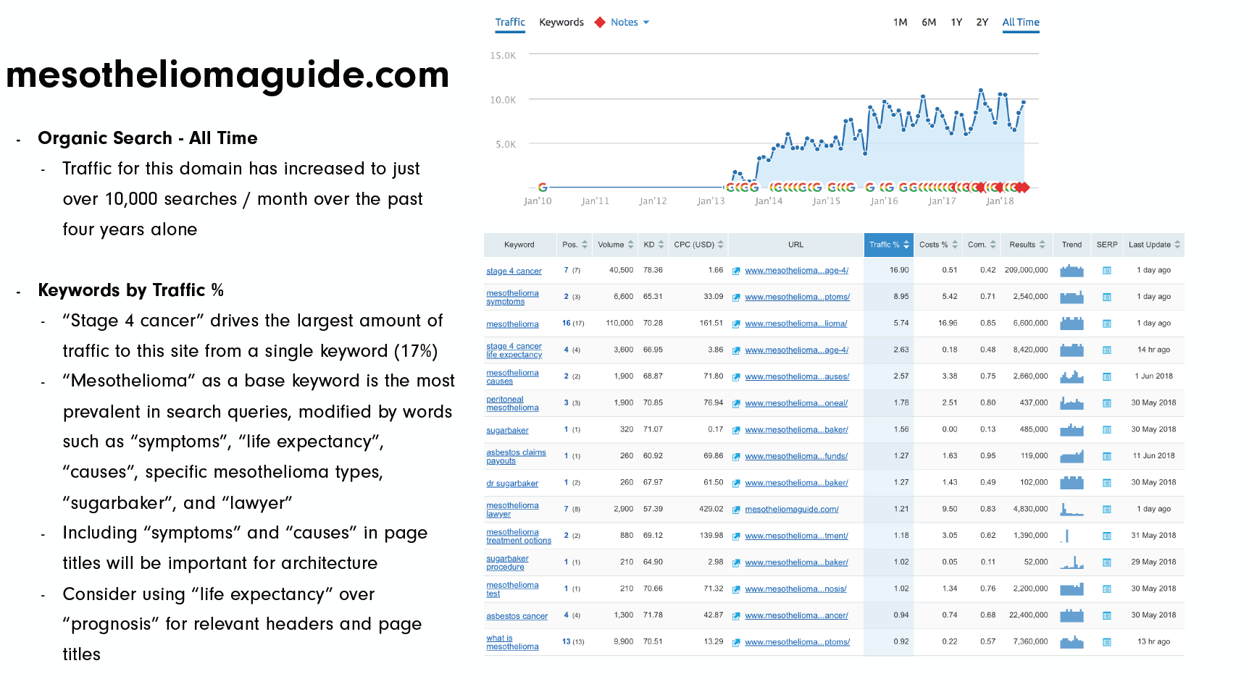View trend chart for sugarbaker procedure
The height and width of the screenshot is (679, 1249).
click(x=1072, y=562)
